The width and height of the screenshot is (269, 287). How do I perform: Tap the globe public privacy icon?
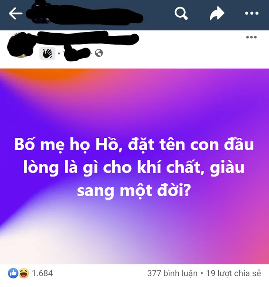(x=99, y=53)
